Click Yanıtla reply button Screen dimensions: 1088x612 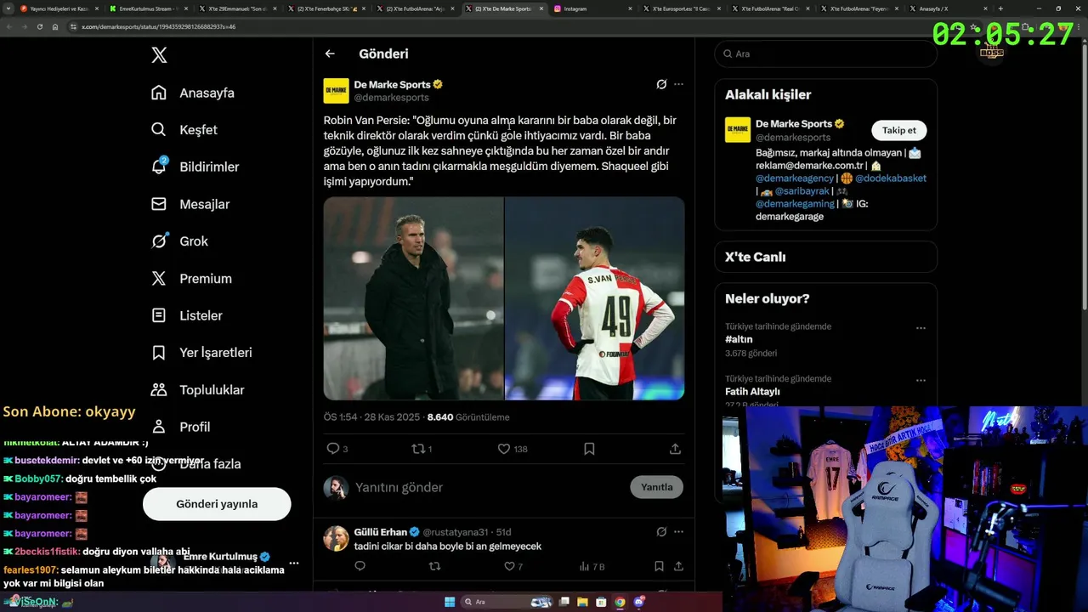pos(656,487)
